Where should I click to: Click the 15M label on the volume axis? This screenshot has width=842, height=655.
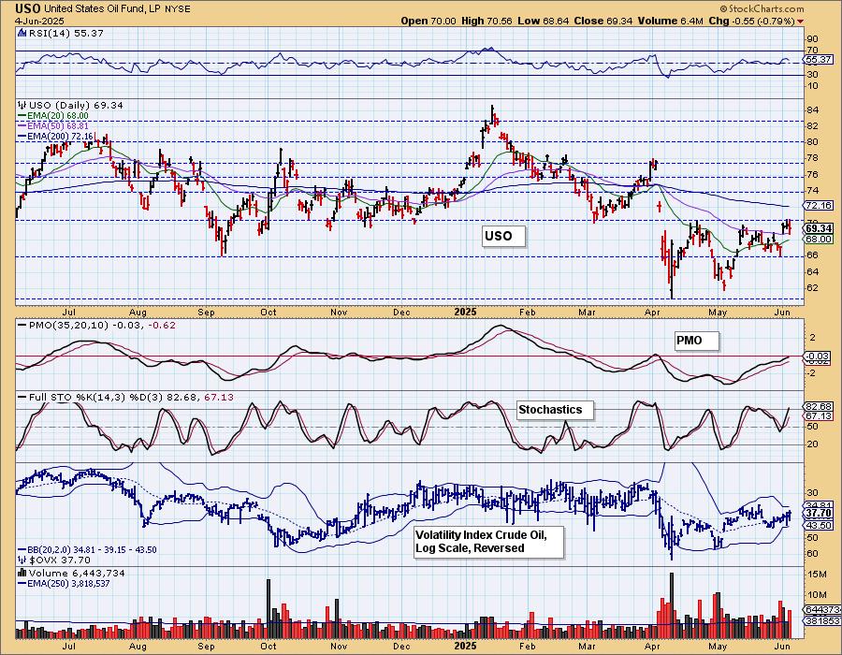817,575
